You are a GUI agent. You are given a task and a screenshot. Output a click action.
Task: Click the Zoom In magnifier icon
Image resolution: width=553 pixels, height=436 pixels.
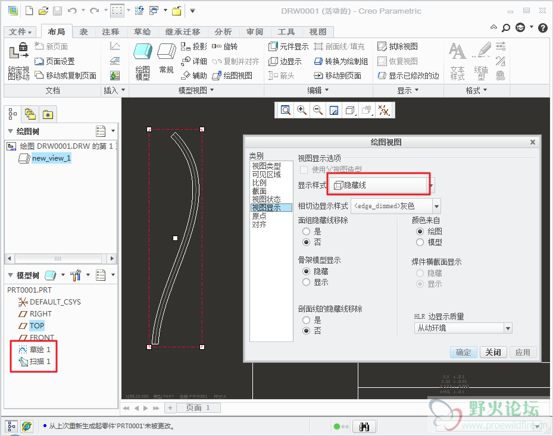[302, 110]
